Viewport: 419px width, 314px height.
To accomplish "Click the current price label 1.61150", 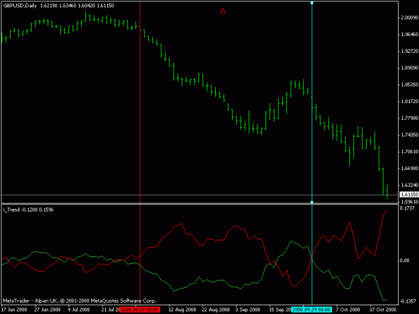I will (x=409, y=194).
